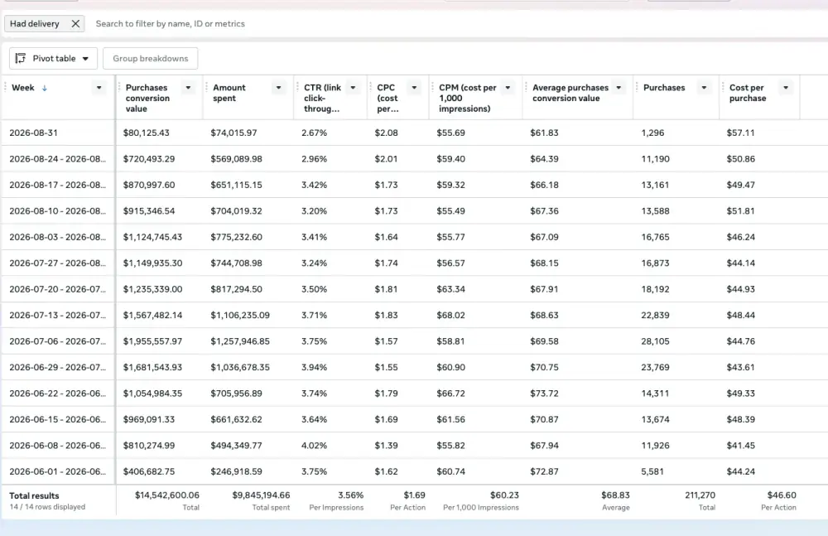
Task: Click average total $68.83
Action: [x=615, y=495]
